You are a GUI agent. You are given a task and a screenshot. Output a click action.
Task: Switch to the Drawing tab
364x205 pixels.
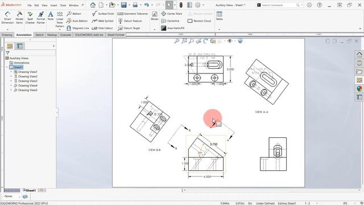7,35
